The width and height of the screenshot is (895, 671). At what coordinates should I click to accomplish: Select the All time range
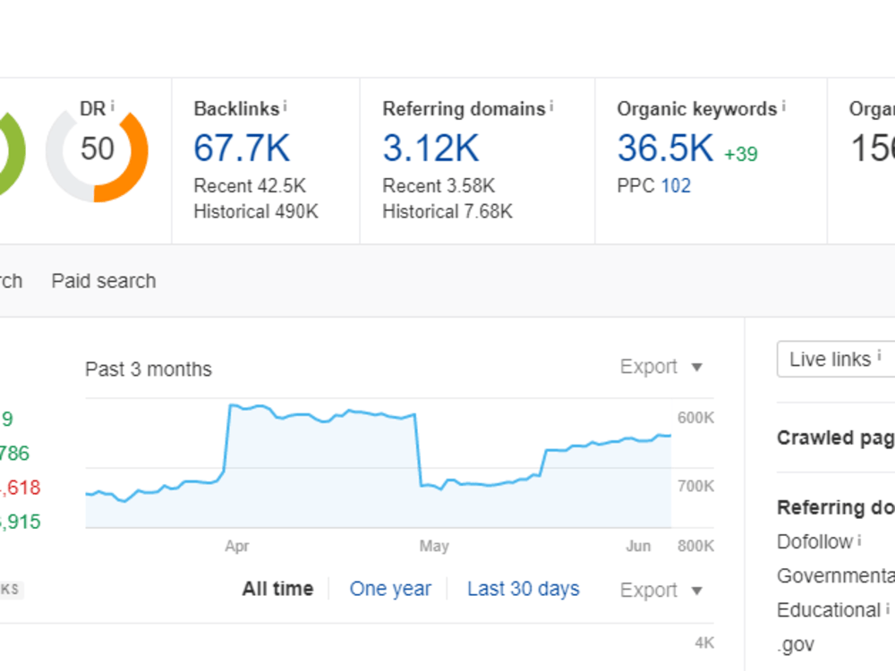278,589
